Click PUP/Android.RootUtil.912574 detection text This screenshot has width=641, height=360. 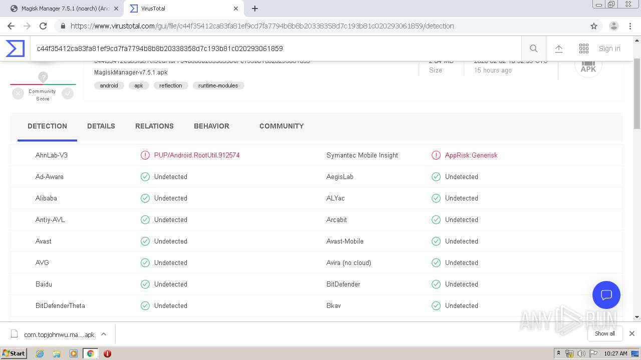coord(197,155)
